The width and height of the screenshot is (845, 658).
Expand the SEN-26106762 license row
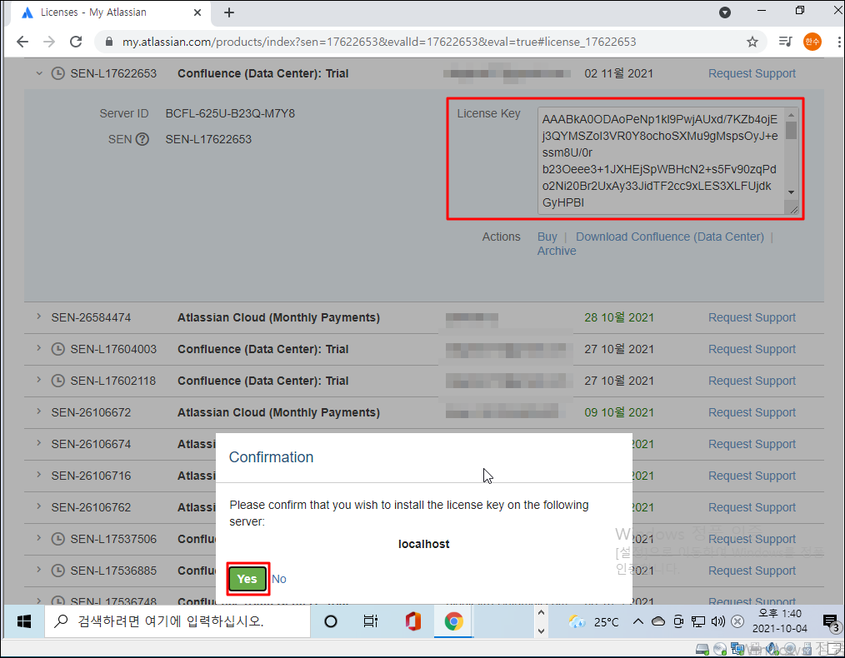pos(39,506)
